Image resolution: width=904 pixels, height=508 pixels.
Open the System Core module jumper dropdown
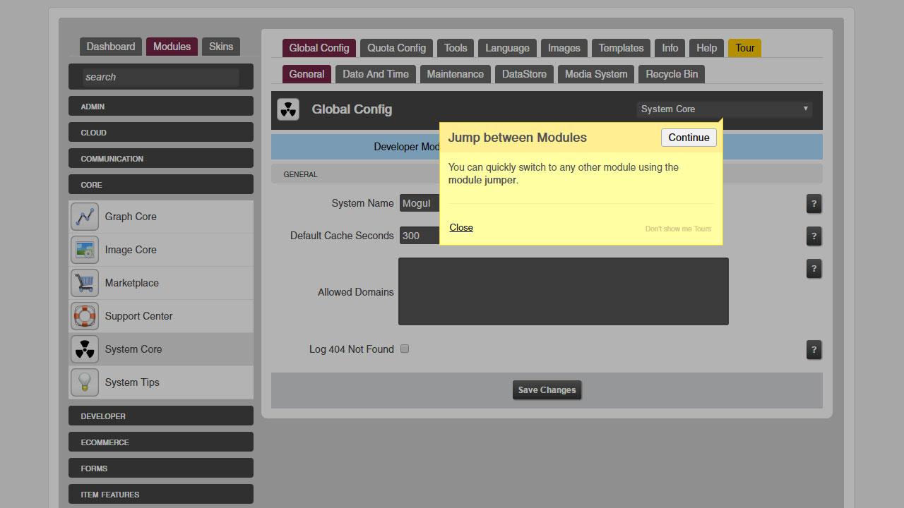(724, 109)
